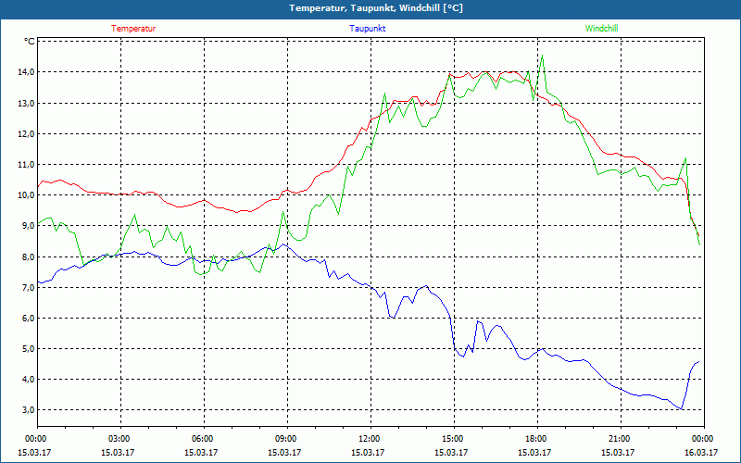Screen dimensions: 741x463
Task: Click the 9,0 y-axis value
Action: click(x=29, y=226)
